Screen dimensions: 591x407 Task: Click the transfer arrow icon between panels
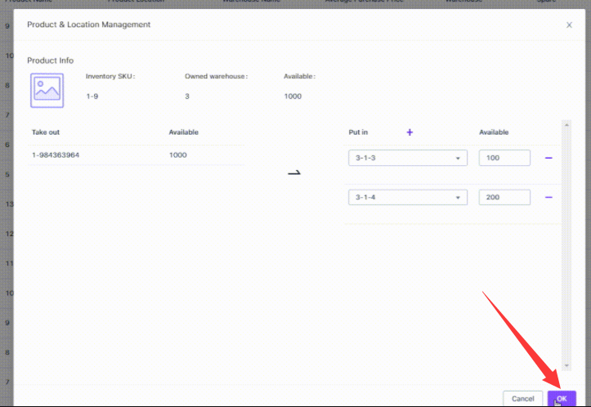(294, 173)
